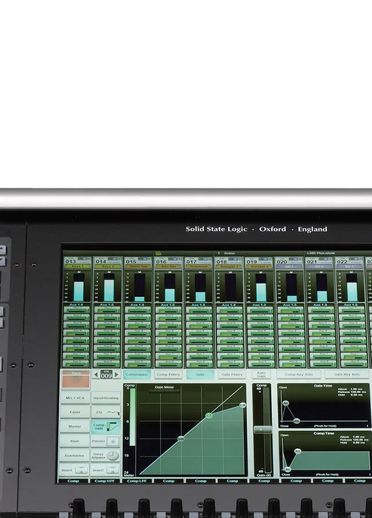Select the At handle in Gate Time
Image resolution: width=372 pixels, height=518 pixels.
tap(286, 403)
